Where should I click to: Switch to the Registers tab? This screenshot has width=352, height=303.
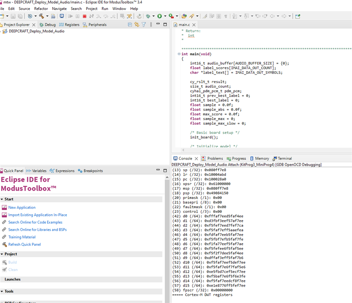click(69, 25)
